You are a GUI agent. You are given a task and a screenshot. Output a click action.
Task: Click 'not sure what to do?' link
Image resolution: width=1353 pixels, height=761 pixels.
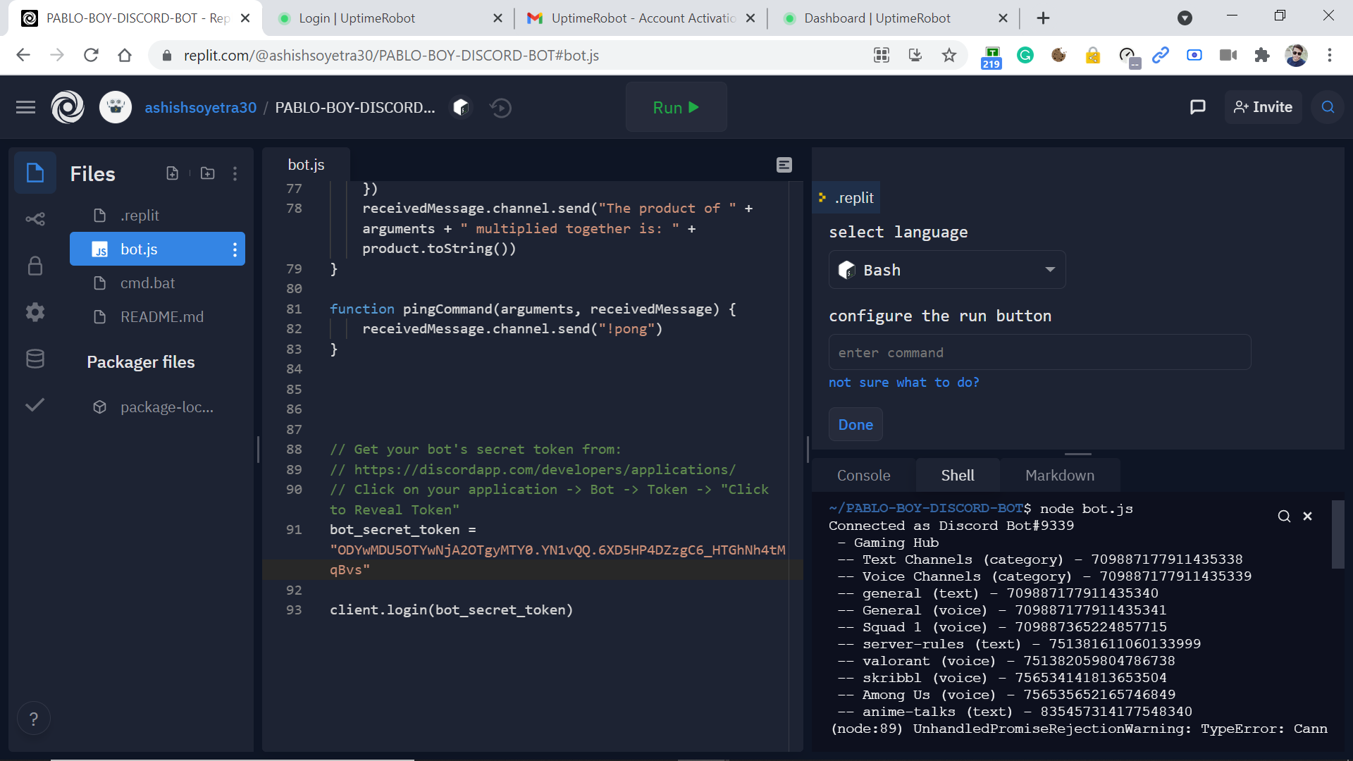[903, 383]
